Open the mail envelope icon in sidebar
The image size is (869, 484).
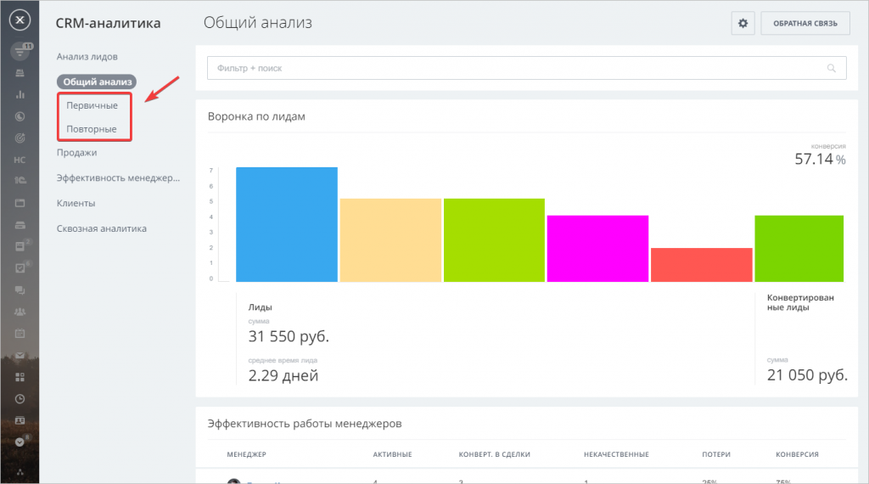(x=20, y=355)
